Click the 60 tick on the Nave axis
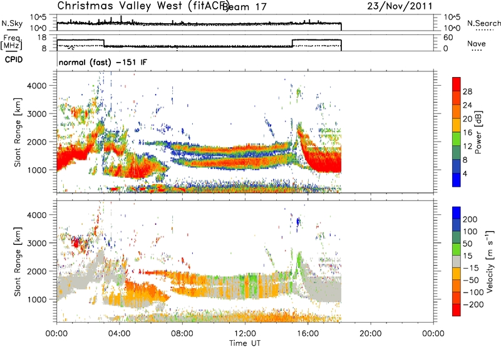Viewport: 501px width, 347px height. click(x=448, y=38)
